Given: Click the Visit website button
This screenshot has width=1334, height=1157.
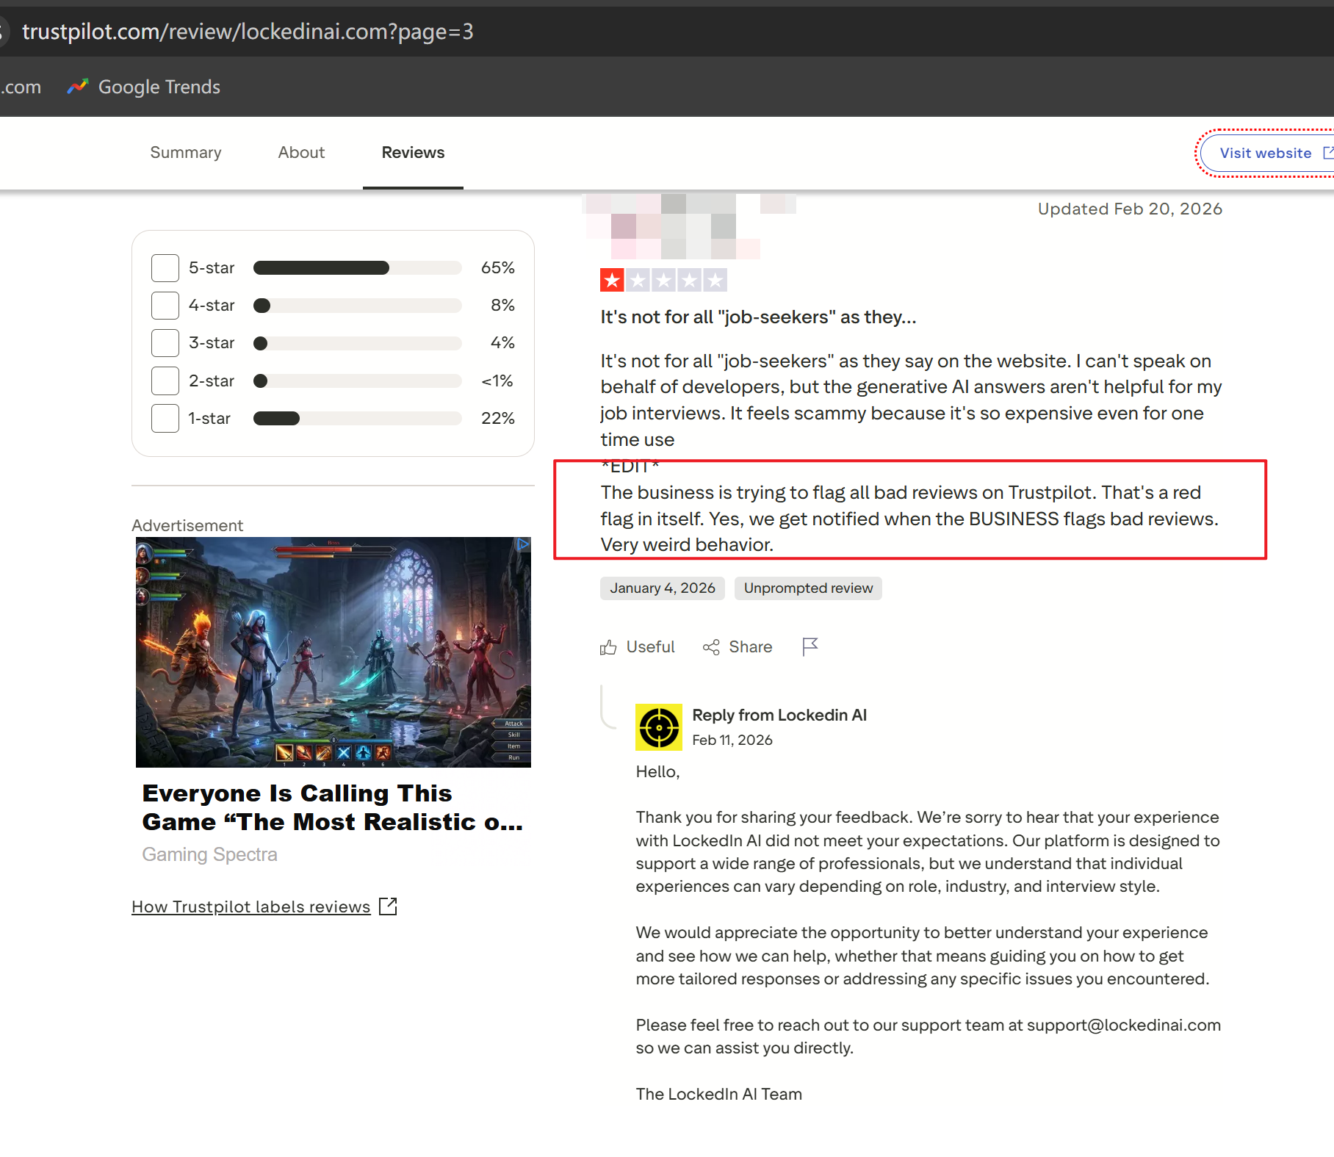Looking at the screenshot, I should tap(1267, 153).
